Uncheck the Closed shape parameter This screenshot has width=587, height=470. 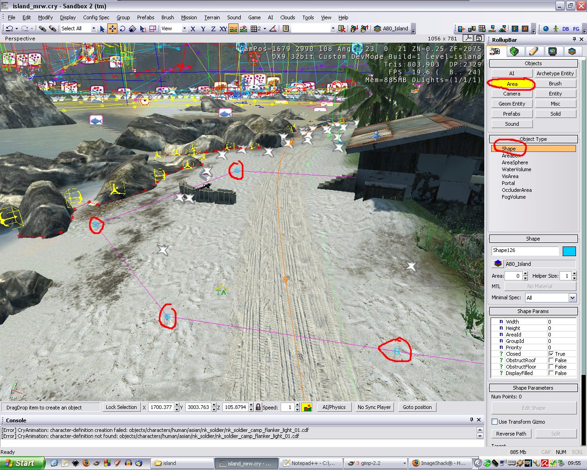click(x=551, y=354)
